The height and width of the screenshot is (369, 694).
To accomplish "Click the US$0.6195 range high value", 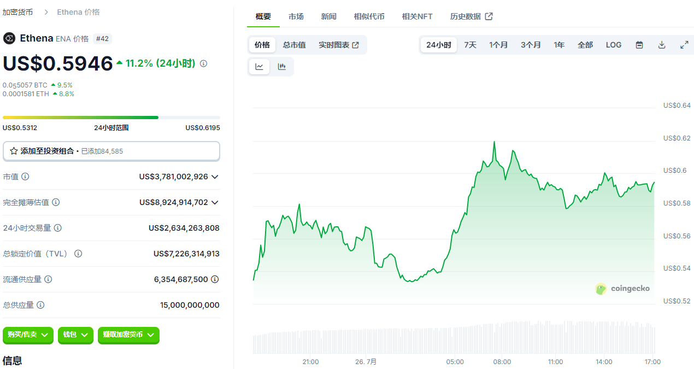I will [203, 128].
